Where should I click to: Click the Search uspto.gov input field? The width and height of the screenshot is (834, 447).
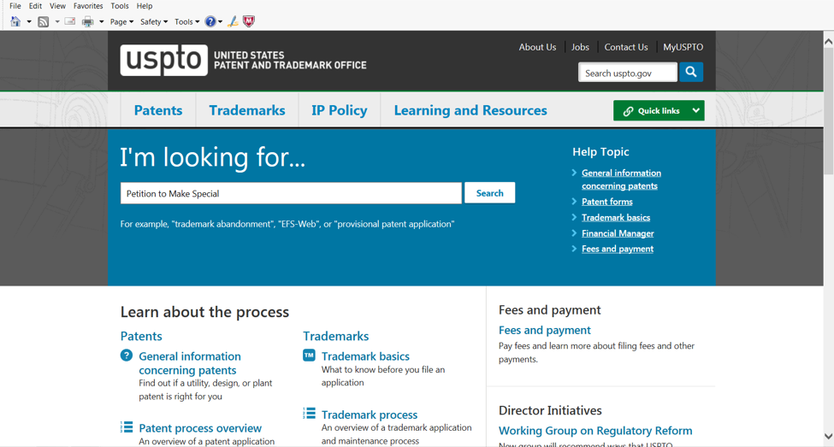pos(628,73)
